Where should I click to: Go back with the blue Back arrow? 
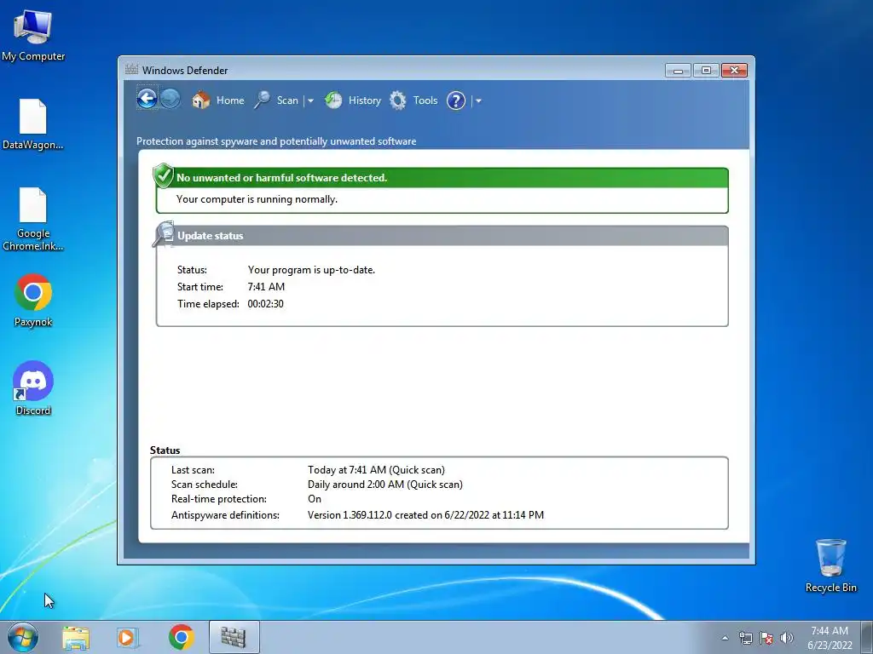(147, 99)
